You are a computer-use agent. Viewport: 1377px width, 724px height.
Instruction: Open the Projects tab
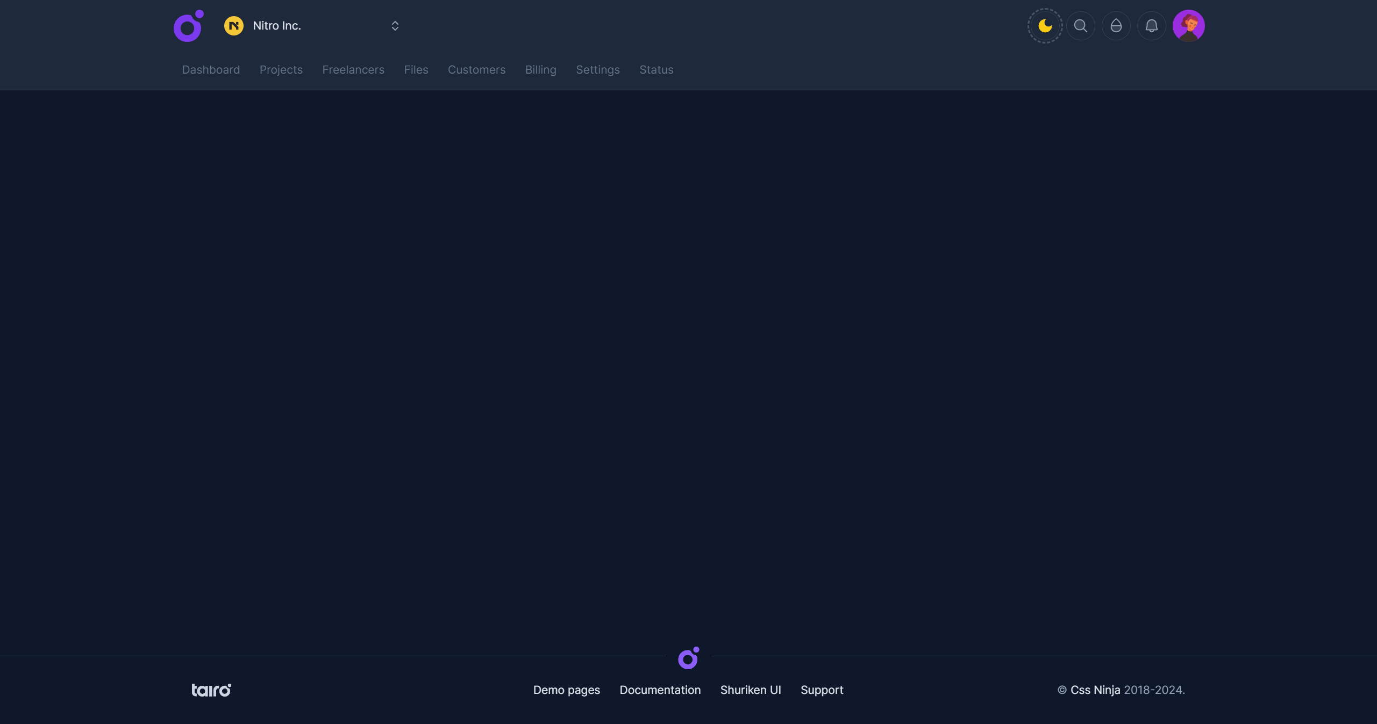pyautogui.click(x=281, y=70)
